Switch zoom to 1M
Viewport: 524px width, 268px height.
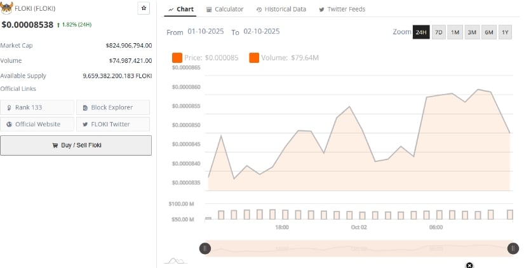pyautogui.click(x=455, y=32)
